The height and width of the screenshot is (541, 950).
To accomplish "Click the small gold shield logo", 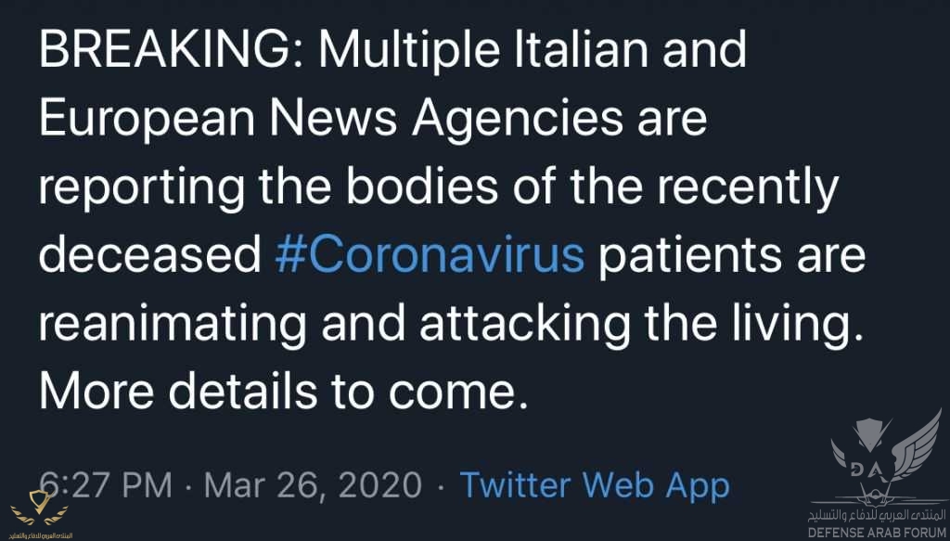I will tap(39, 509).
